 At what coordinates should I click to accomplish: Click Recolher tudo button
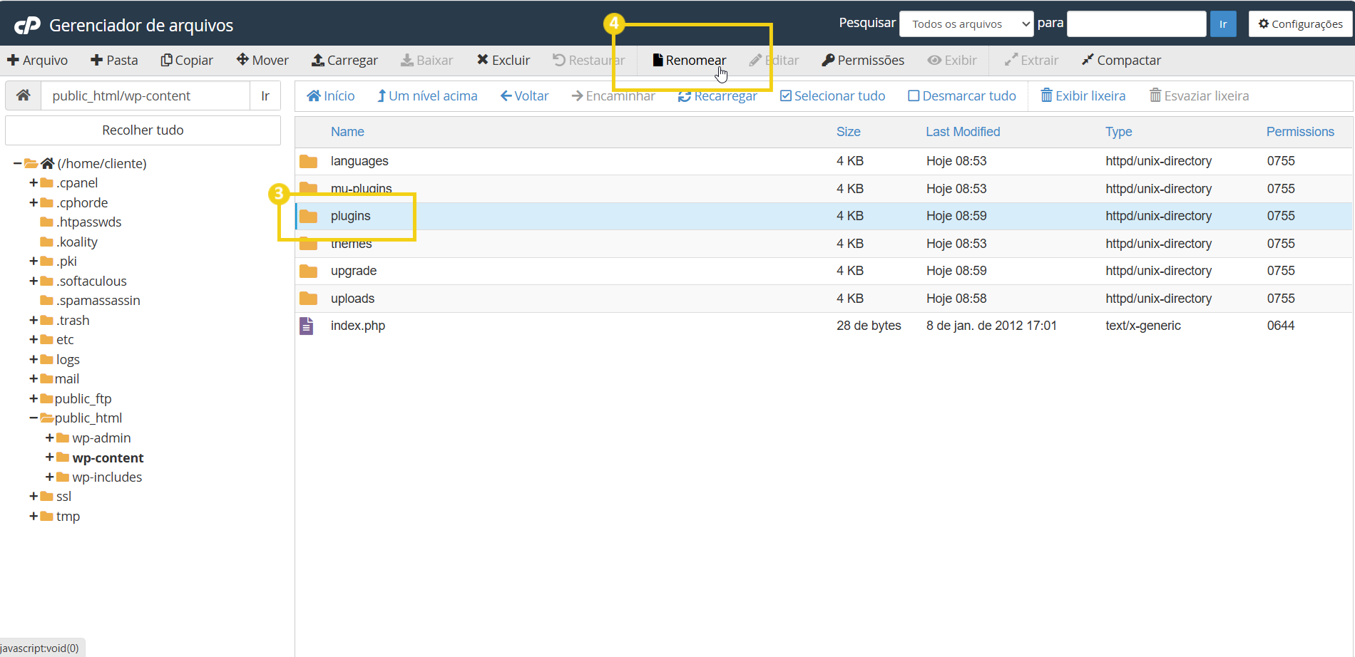click(x=143, y=130)
